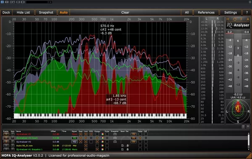Solo the Audio 09_01.wav entry
The height and width of the screenshot is (159, 252).
13,146
